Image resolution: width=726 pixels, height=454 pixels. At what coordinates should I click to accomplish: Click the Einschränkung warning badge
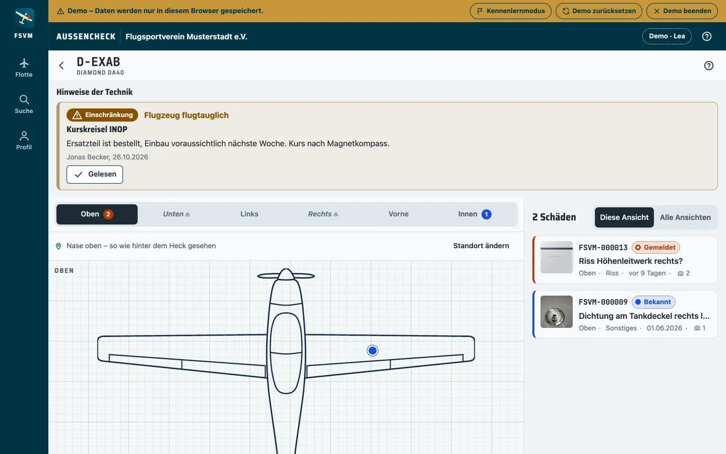click(x=102, y=115)
